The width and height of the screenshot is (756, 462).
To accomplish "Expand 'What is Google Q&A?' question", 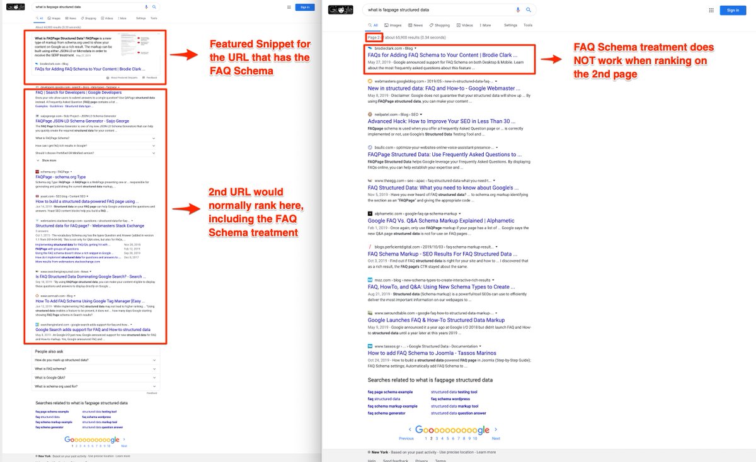I will (96, 378).
